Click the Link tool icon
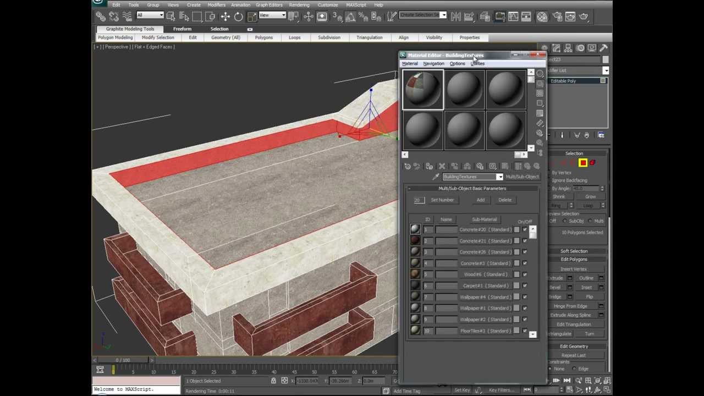The width and height of the screenshot is (704, 396). [x=101, y=16]
